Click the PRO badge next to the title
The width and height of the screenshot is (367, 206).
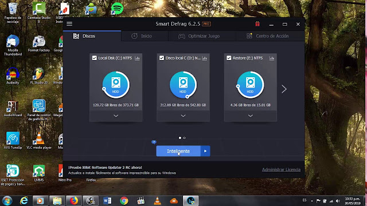coord(206,24)
